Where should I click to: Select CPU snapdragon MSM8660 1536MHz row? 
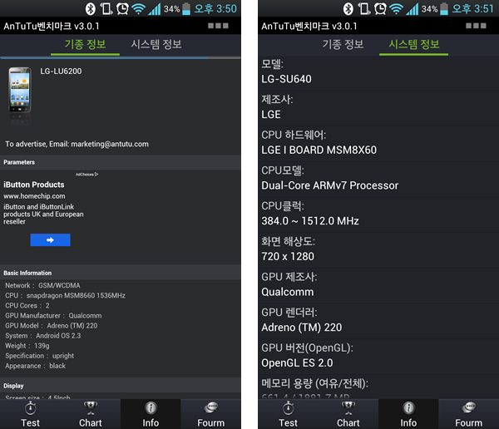point(65,296)
